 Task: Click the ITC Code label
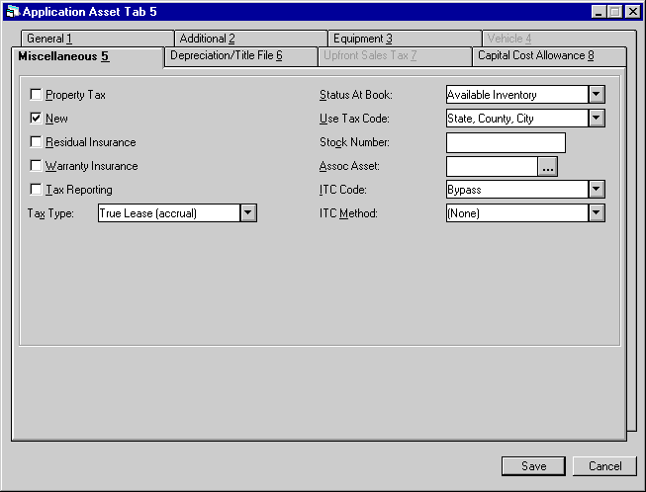(342, 190)
